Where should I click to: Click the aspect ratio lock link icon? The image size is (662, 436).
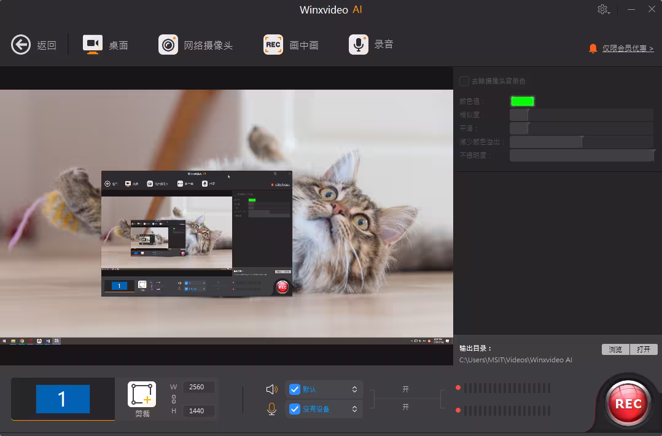click(174, 399)
